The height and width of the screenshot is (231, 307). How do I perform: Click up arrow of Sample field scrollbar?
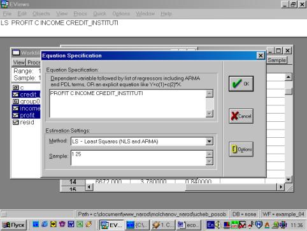[210, 154]
